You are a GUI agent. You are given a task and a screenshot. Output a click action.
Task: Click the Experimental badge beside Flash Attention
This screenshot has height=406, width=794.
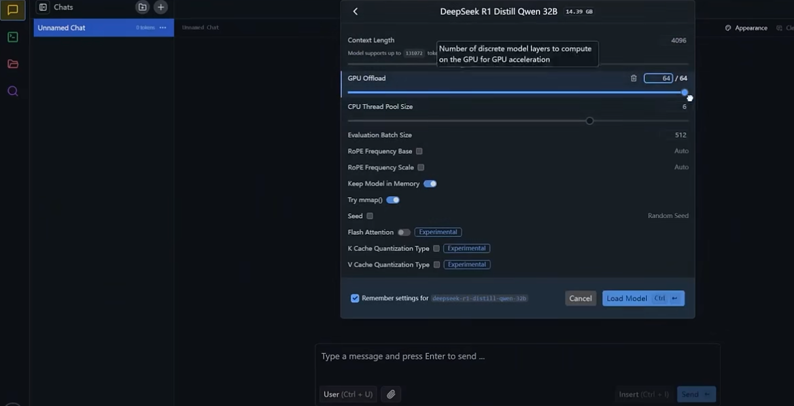(x=438, y=232)
